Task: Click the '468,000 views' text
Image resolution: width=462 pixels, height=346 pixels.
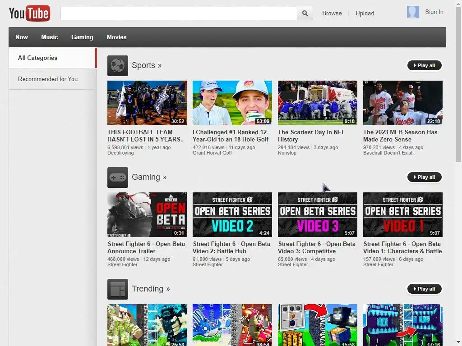Action: coord(123,259)
